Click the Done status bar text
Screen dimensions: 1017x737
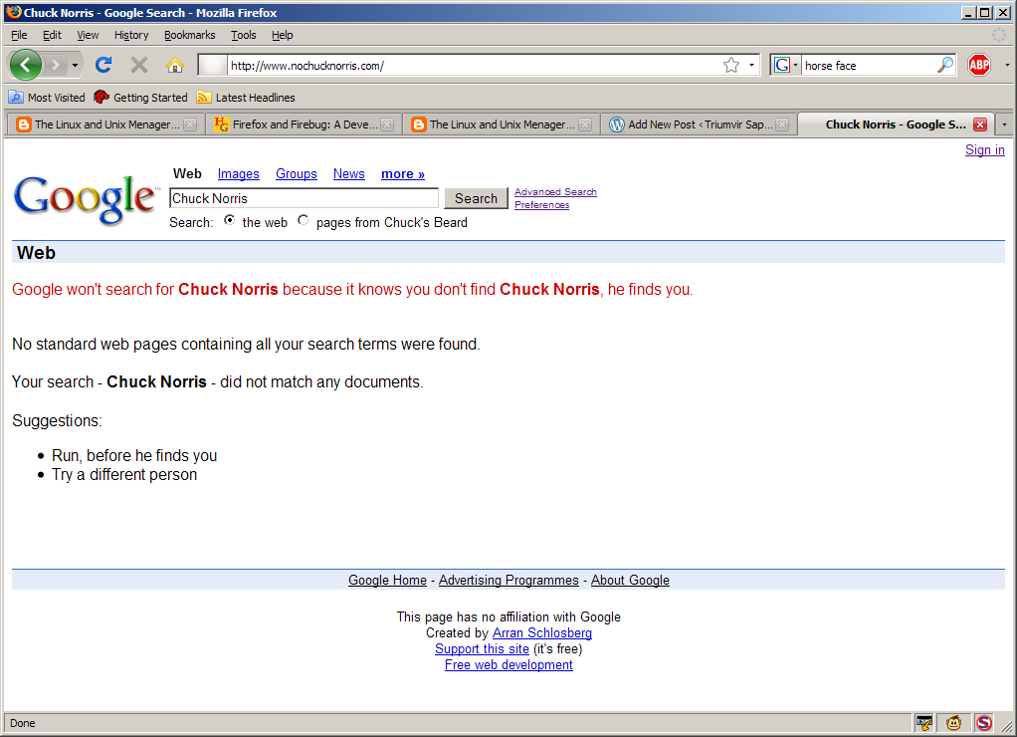pyautogui.click(x=23, y=723)
